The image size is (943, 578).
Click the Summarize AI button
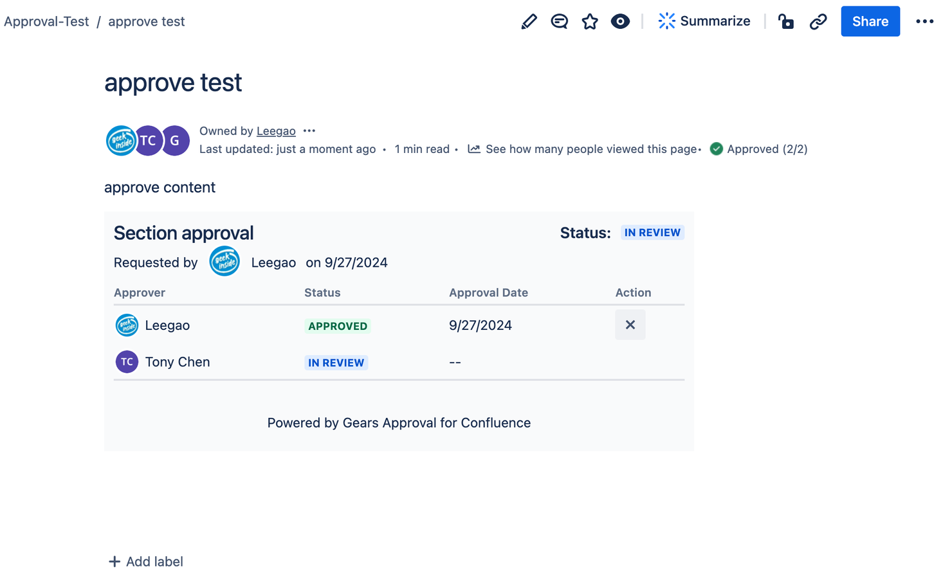(704, 21)
